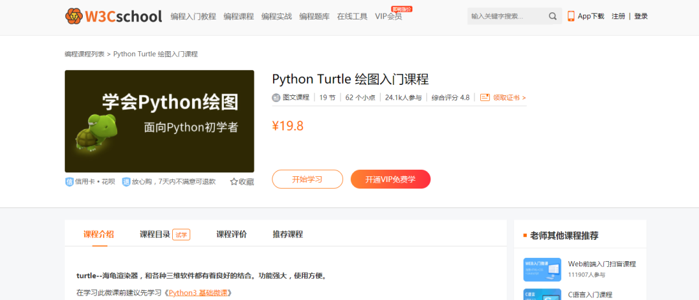Image resolution: width=699 pixels, height=300 pixels.
Task: Open 编程题库 menu
Action: pyautogui.click(x=315, y=16)
